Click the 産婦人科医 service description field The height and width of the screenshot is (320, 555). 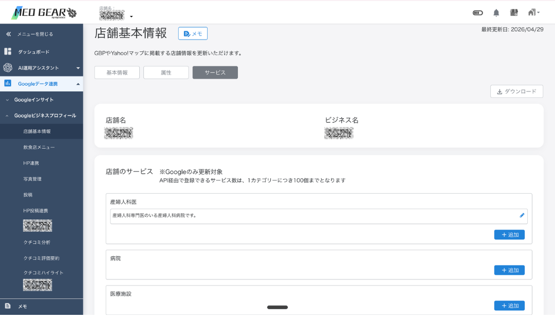[x=319, y=216]
